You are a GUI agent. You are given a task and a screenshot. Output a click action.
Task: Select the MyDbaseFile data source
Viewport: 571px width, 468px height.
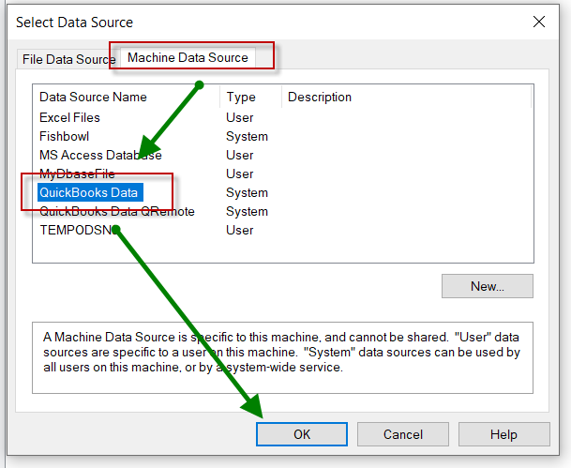(77, 174)
